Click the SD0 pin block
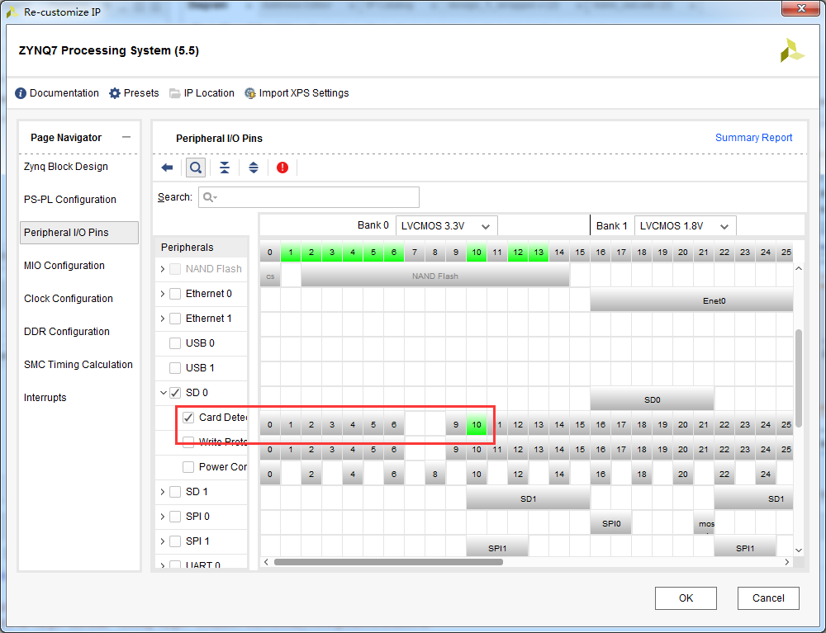Screen dimensions: 826x633 [x=653, y=399]
